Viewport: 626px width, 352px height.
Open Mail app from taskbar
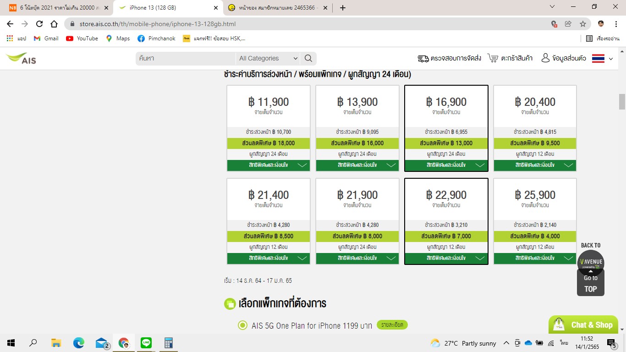pos(102,343)
